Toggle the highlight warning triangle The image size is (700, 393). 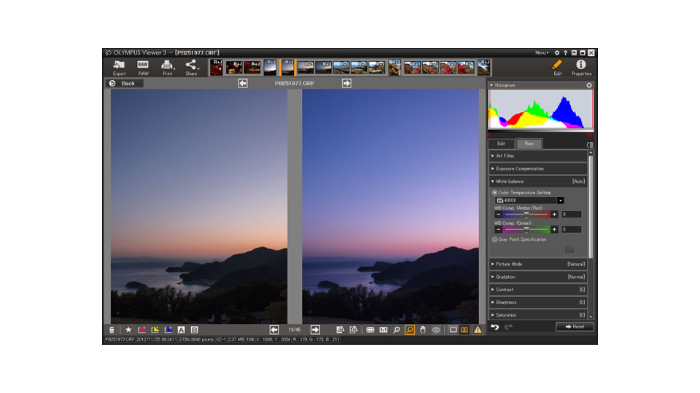[478, 330]
